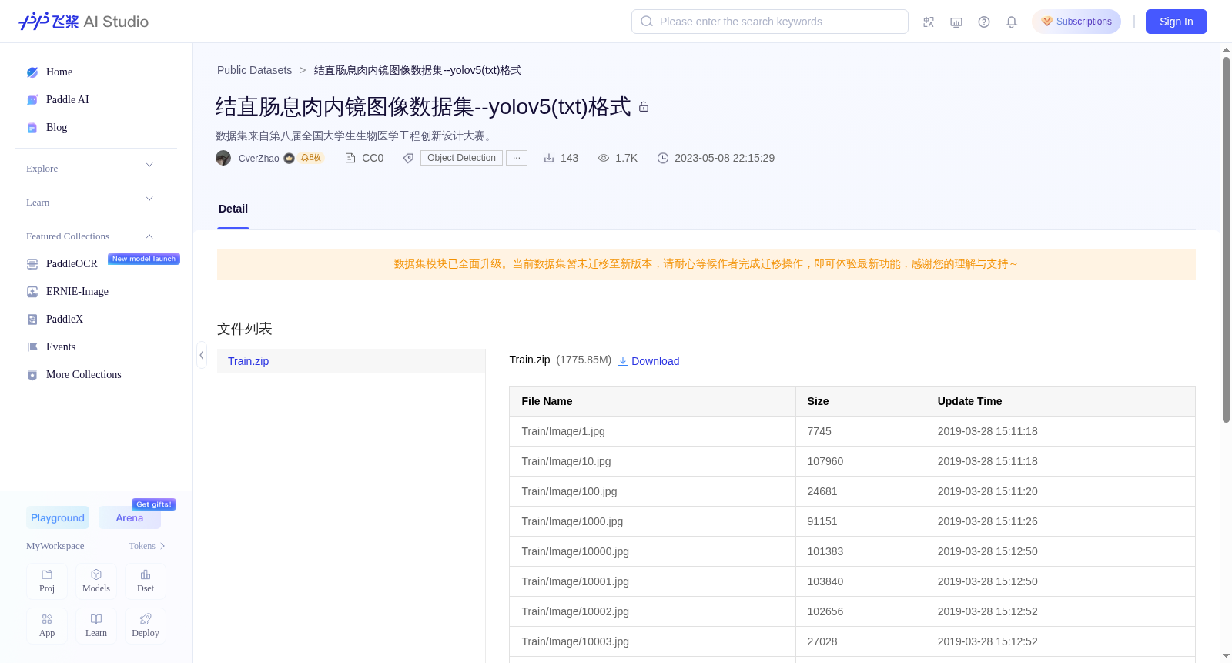Click the Events flag icon
The image size is (1232, 663).
tap(32, 347)
